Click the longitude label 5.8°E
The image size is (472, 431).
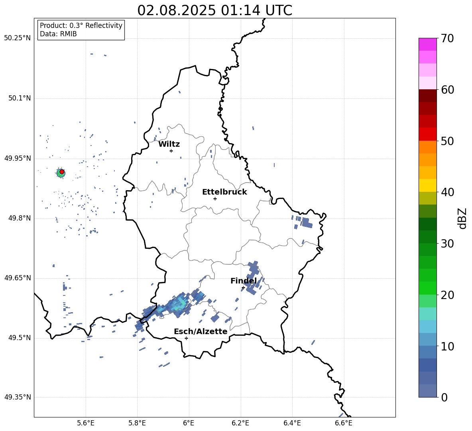[x=137, y=423]
